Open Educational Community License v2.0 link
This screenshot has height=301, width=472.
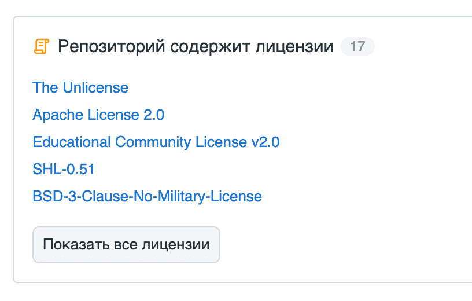pos(156,142)
